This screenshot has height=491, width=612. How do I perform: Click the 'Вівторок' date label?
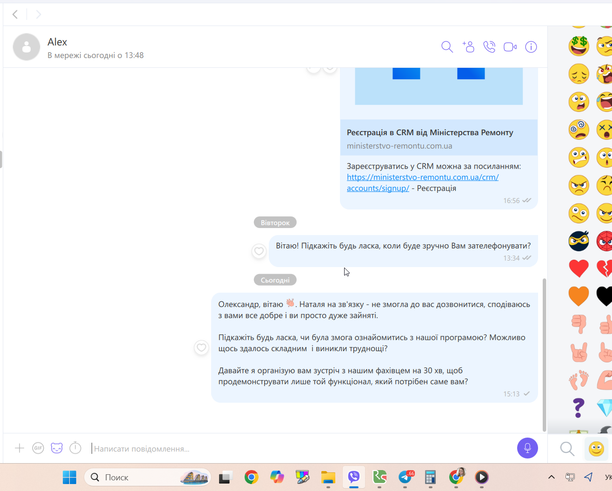tap(275, 223)
